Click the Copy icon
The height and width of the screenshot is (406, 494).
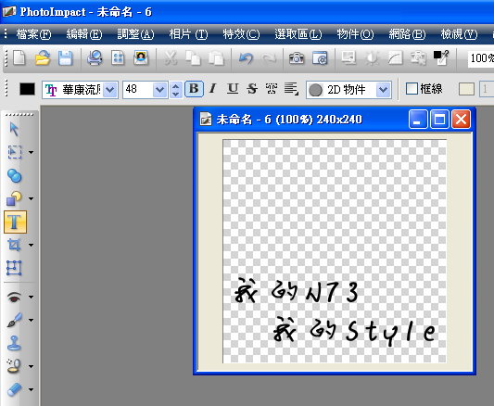click(x=193, y=58)
